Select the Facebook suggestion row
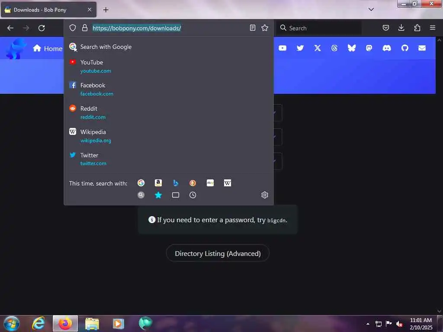The image size is (443, 332). (169, 89)
